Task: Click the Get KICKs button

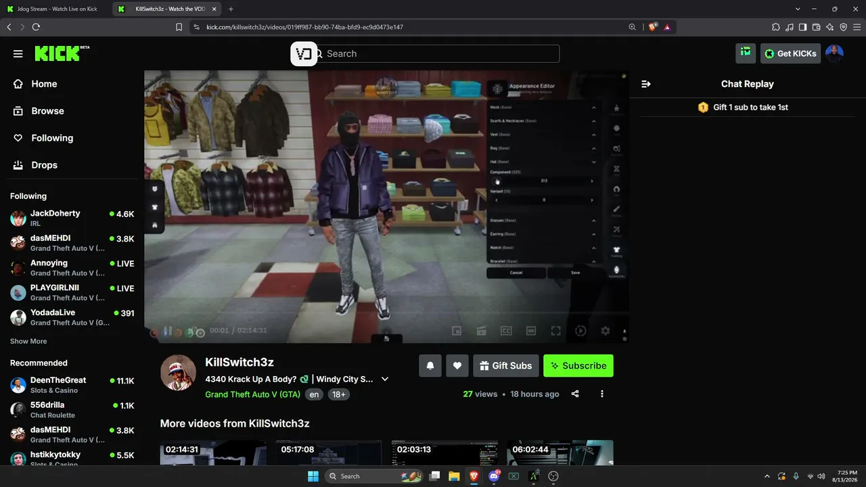Action: coord(790,53)
